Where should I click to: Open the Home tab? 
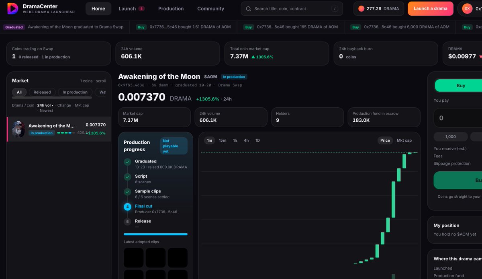[x=98, y=9]
